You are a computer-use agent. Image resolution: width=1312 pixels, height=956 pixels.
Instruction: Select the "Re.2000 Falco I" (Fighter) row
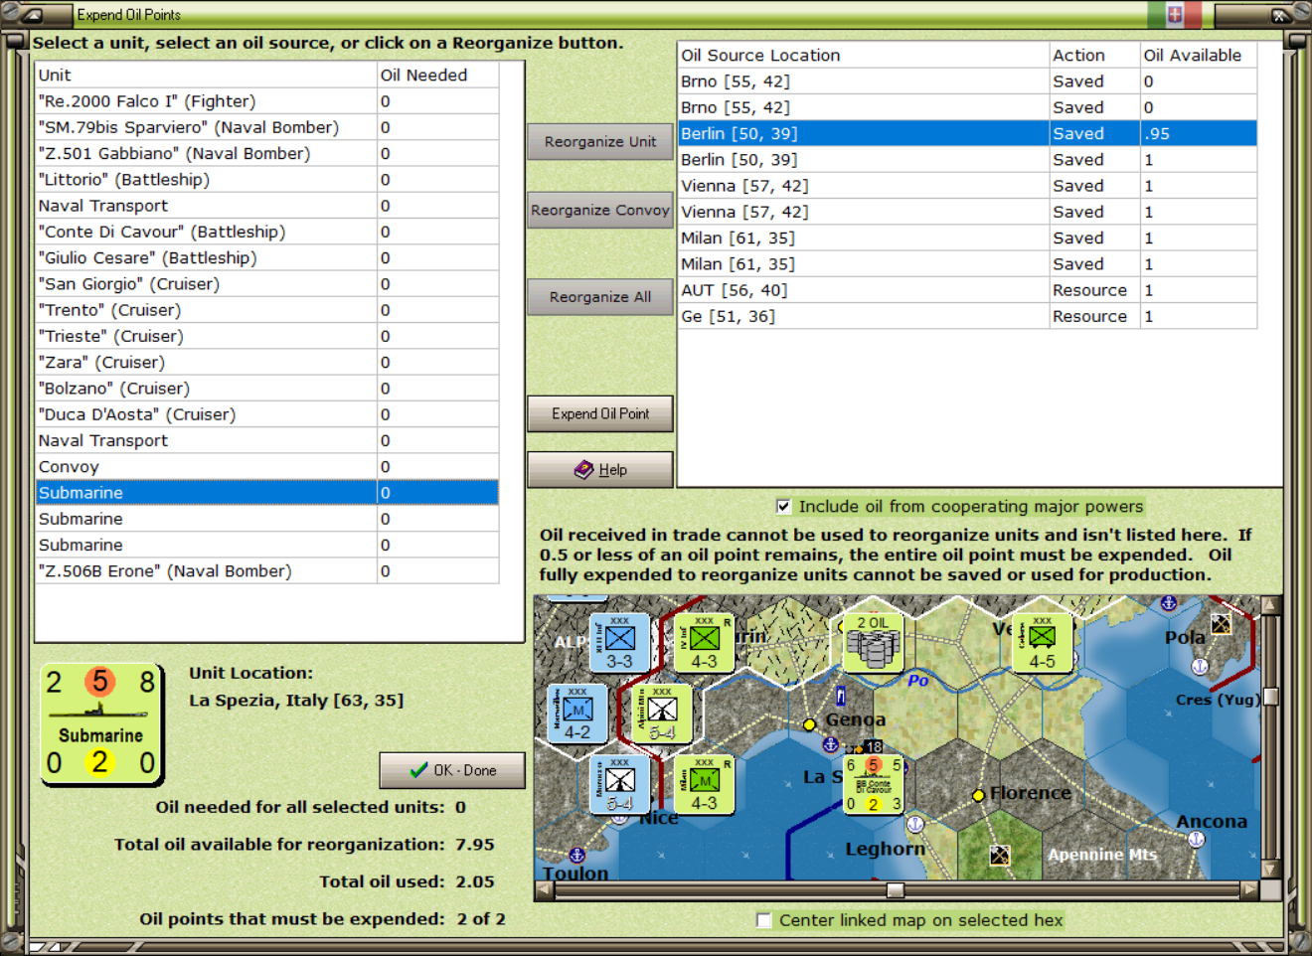click(266, 101)
